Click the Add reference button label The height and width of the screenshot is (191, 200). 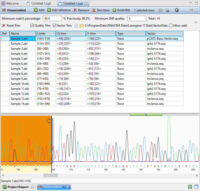pos(61,10)
